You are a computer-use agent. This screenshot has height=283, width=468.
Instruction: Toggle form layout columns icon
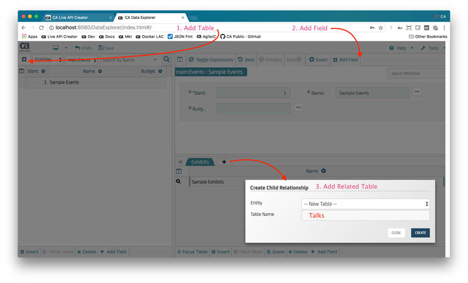pos(180,59)
